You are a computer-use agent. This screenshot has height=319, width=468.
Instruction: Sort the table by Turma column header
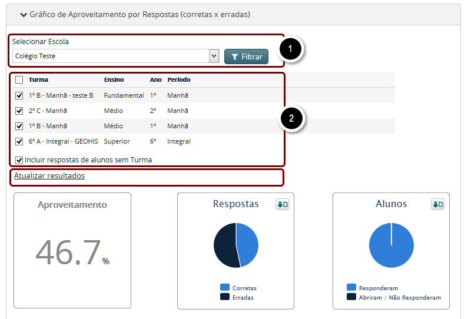pos(38,80)
